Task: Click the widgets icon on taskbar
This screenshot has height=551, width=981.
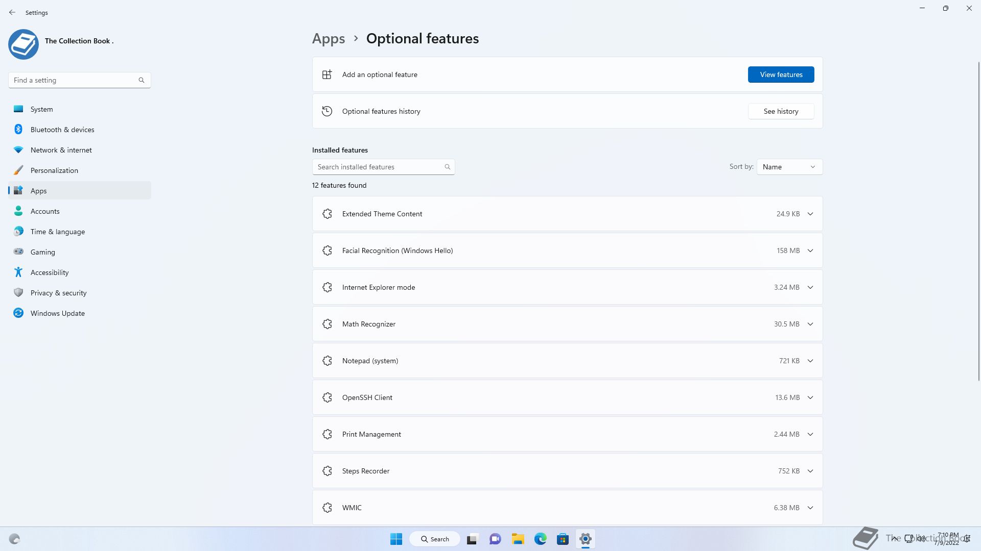Action: [x=14, y=539]
